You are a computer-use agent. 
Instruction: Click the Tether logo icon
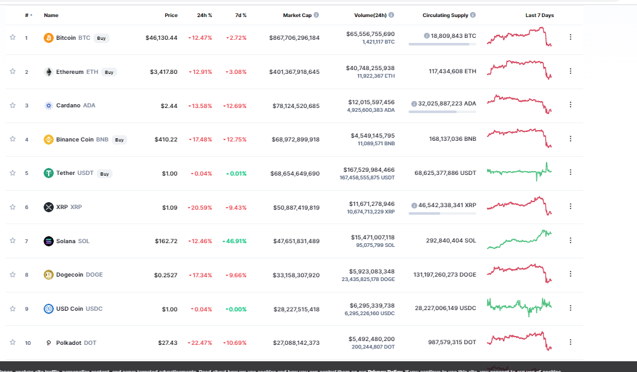pos(48,173)
